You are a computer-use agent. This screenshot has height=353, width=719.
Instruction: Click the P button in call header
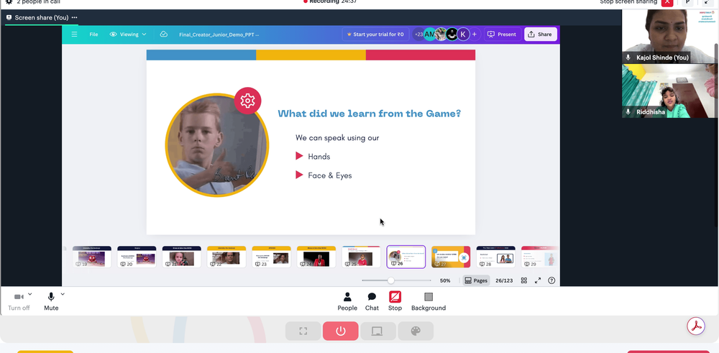click(x=687, y=2)
